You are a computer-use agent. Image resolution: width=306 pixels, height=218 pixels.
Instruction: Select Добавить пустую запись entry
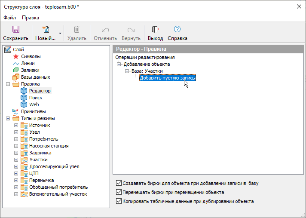click(x=168, y=78)
